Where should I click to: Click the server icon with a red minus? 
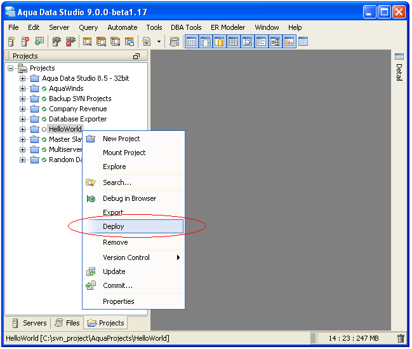tap(25, 41)
